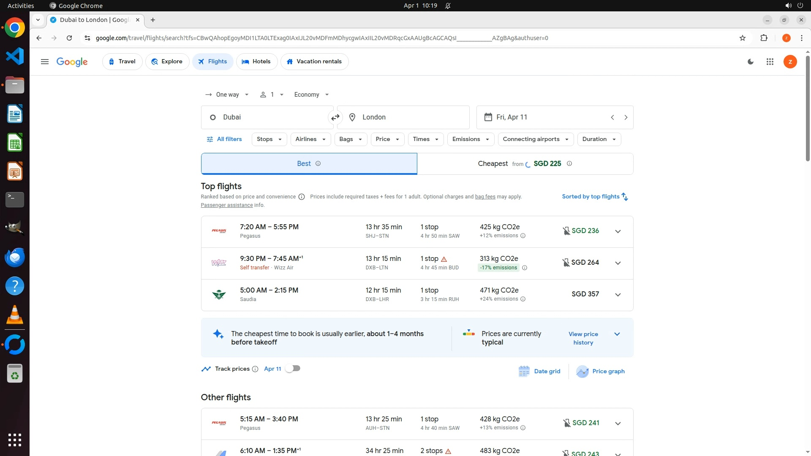
Task: Click the bag fees link
Action: pyautogui.click(x=485, y=197)
